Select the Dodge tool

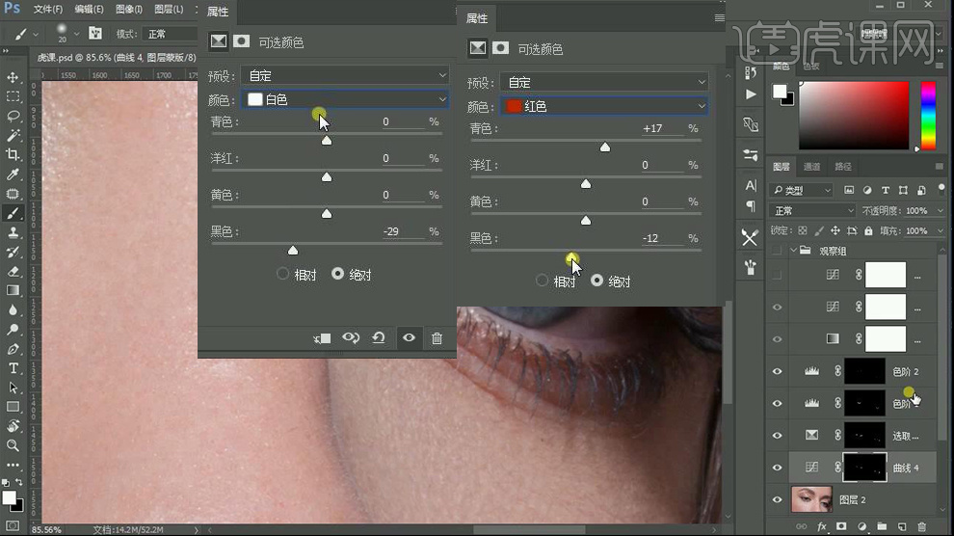(x=13, y=329)
